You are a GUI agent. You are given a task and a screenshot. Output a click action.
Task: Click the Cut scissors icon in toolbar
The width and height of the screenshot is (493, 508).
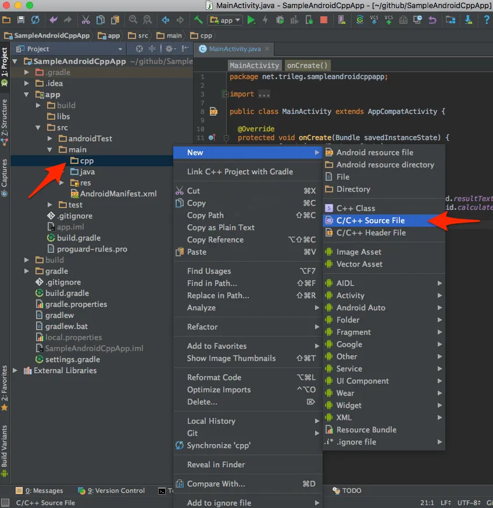[x=85, y=20]
